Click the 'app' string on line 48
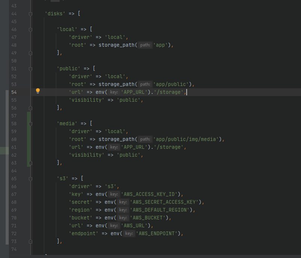301x258 pixels. click(160, 45)
